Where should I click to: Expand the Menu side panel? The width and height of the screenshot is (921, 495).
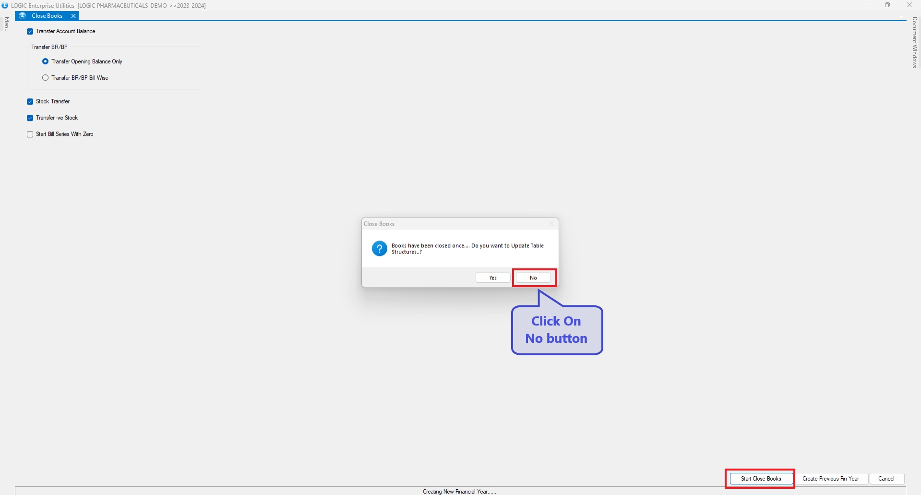[7, 24]
